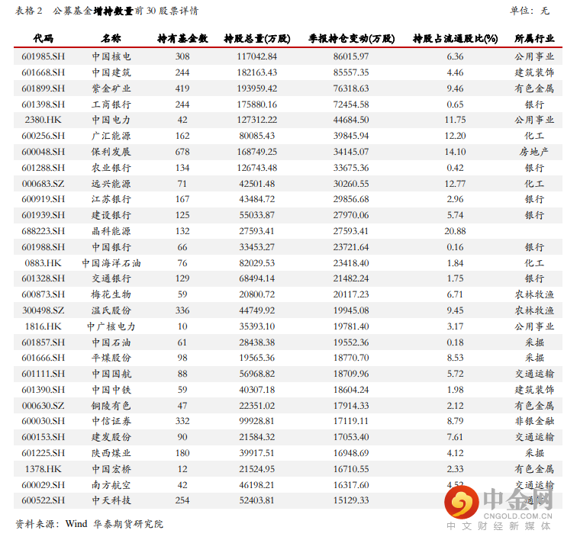Click the 持股总量(万股) column header

[257, 38]
